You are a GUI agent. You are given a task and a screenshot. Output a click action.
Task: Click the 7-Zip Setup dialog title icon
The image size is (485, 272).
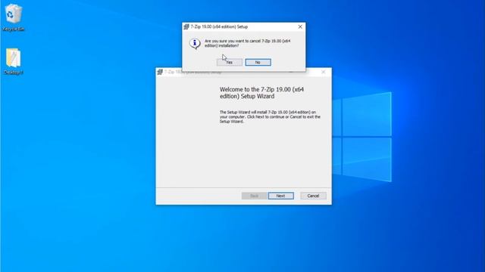click(186, 27)
